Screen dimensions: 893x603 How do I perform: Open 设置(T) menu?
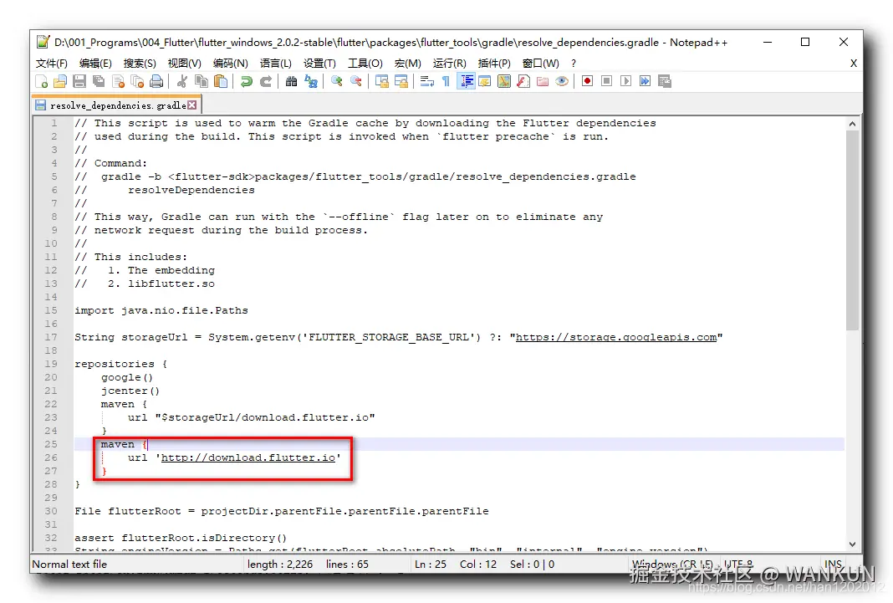click(x=319, y=64)
